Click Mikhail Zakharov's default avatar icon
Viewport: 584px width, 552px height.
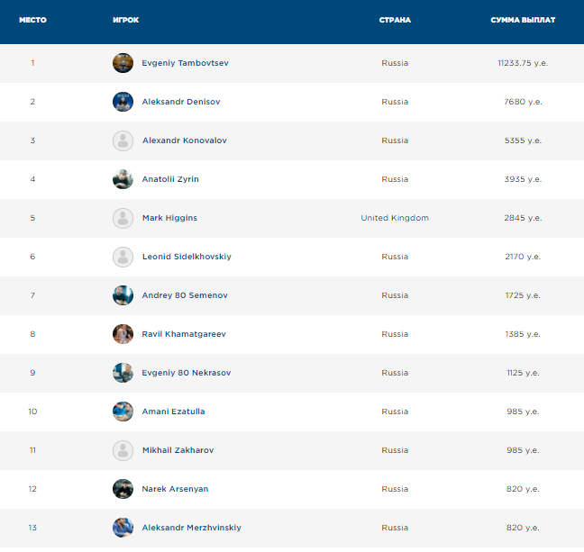pos(123,450)
